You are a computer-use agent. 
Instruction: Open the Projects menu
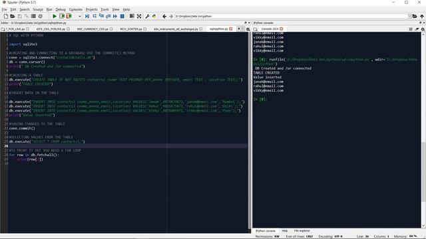click(92, 9)
